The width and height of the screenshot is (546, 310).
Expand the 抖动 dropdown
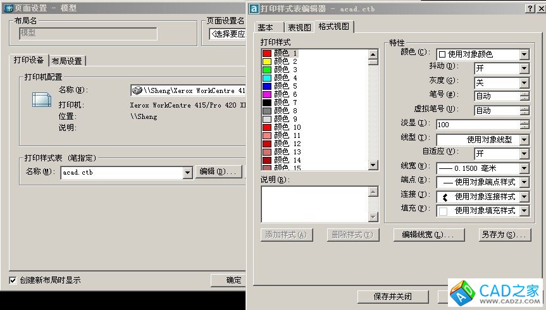point(524,68)
